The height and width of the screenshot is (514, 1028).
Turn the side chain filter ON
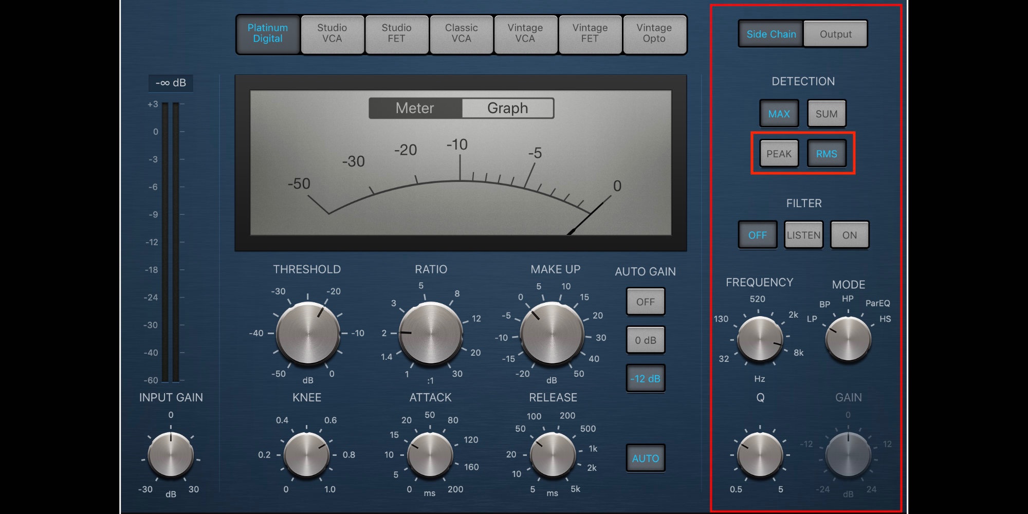click(849, 235)
